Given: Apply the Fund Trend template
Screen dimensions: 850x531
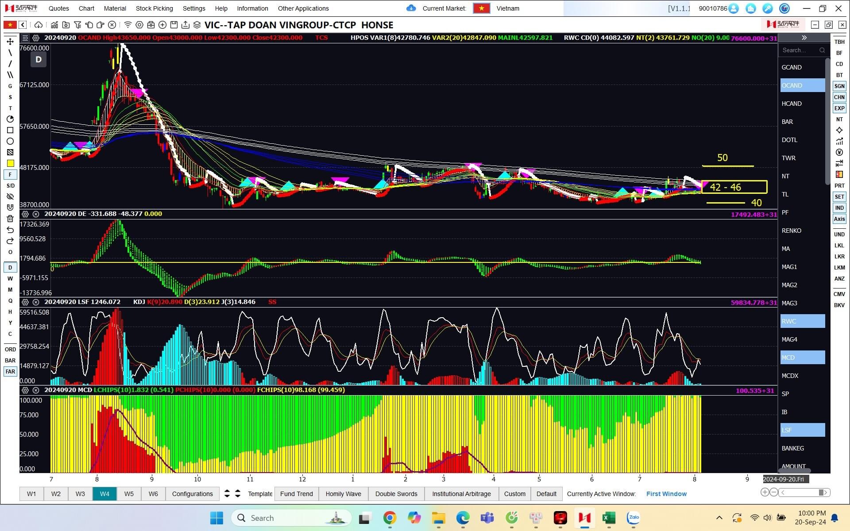Looking at the screenshot, I should click(296, 494).
